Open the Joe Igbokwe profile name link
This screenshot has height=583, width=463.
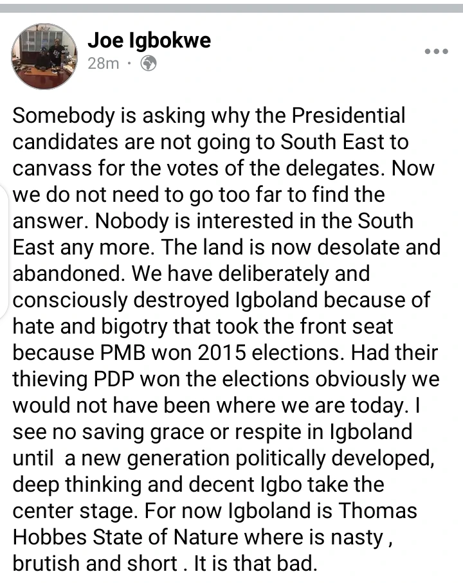coord(149,42)
